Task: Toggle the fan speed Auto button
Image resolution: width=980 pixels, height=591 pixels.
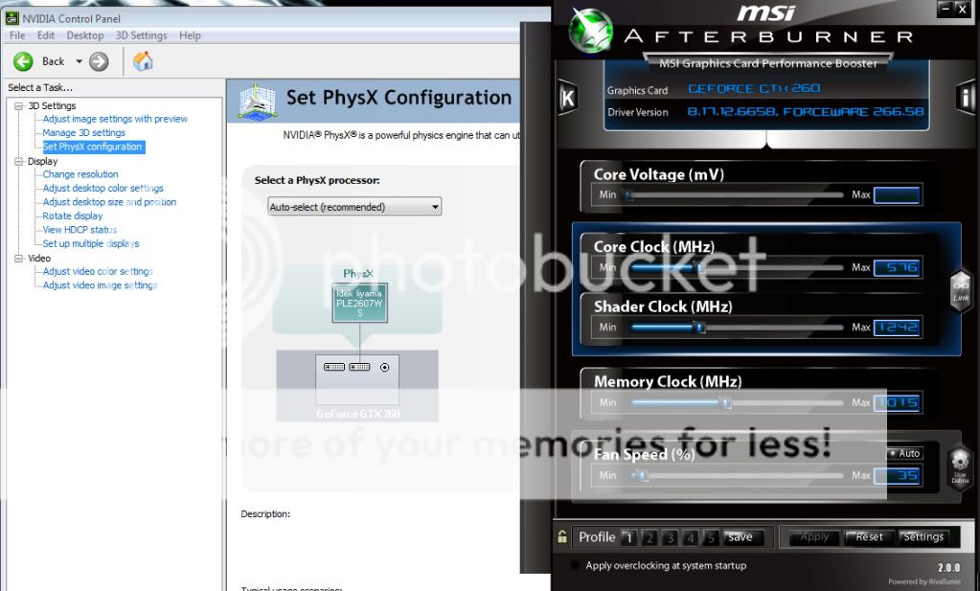Action: coord(904,453)
